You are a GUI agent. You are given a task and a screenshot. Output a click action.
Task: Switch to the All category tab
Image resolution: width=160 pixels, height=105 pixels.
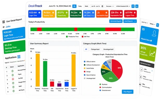point(86,49)
